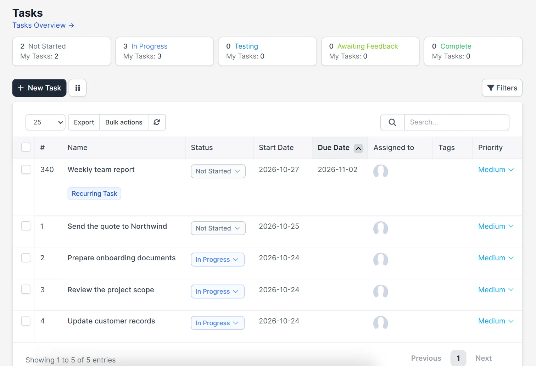
Task: Filter by Complete summary card
Action: 473,51
